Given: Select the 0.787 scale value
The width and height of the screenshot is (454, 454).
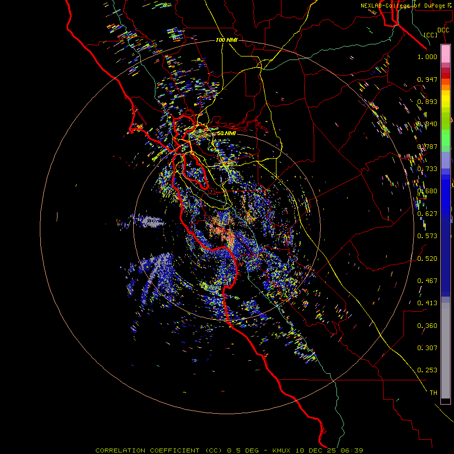Looking at the screenshot, I should [x=427, y=146].
